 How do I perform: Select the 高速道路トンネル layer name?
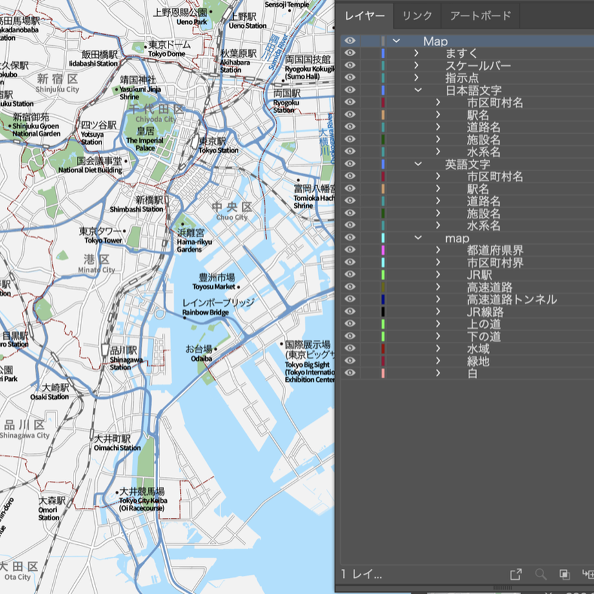[512, 300]
